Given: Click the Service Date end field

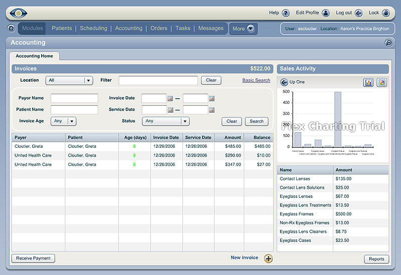Looking at the screenshot, I should coord(195,110).
